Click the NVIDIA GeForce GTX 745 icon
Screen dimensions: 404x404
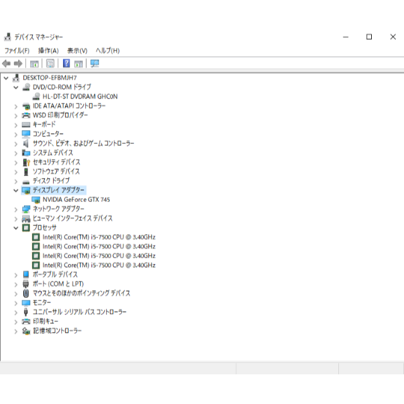36,199
